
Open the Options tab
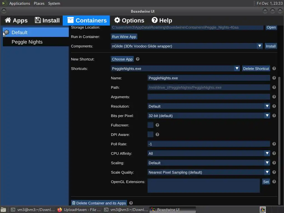pyautogui.click(x=129, y=21)
